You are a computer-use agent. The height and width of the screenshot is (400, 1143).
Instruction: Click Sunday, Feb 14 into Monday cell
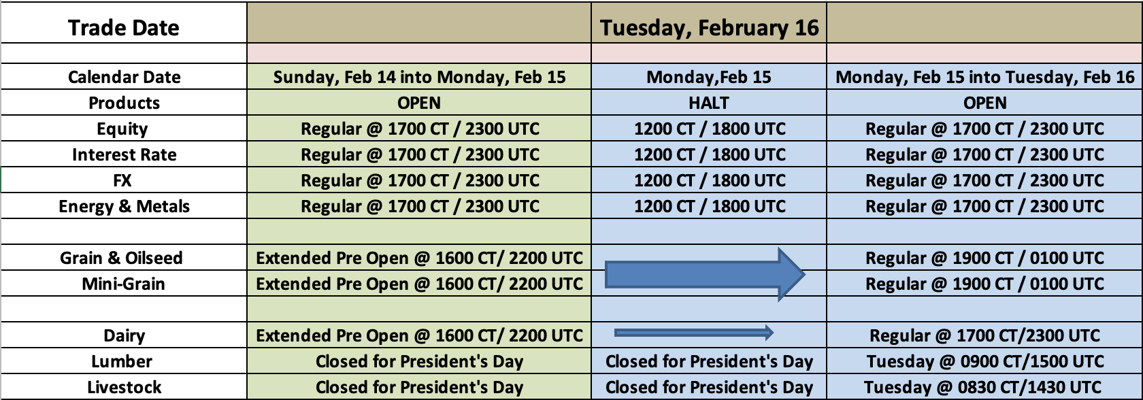pyautogui.click(x=419, y=77)
